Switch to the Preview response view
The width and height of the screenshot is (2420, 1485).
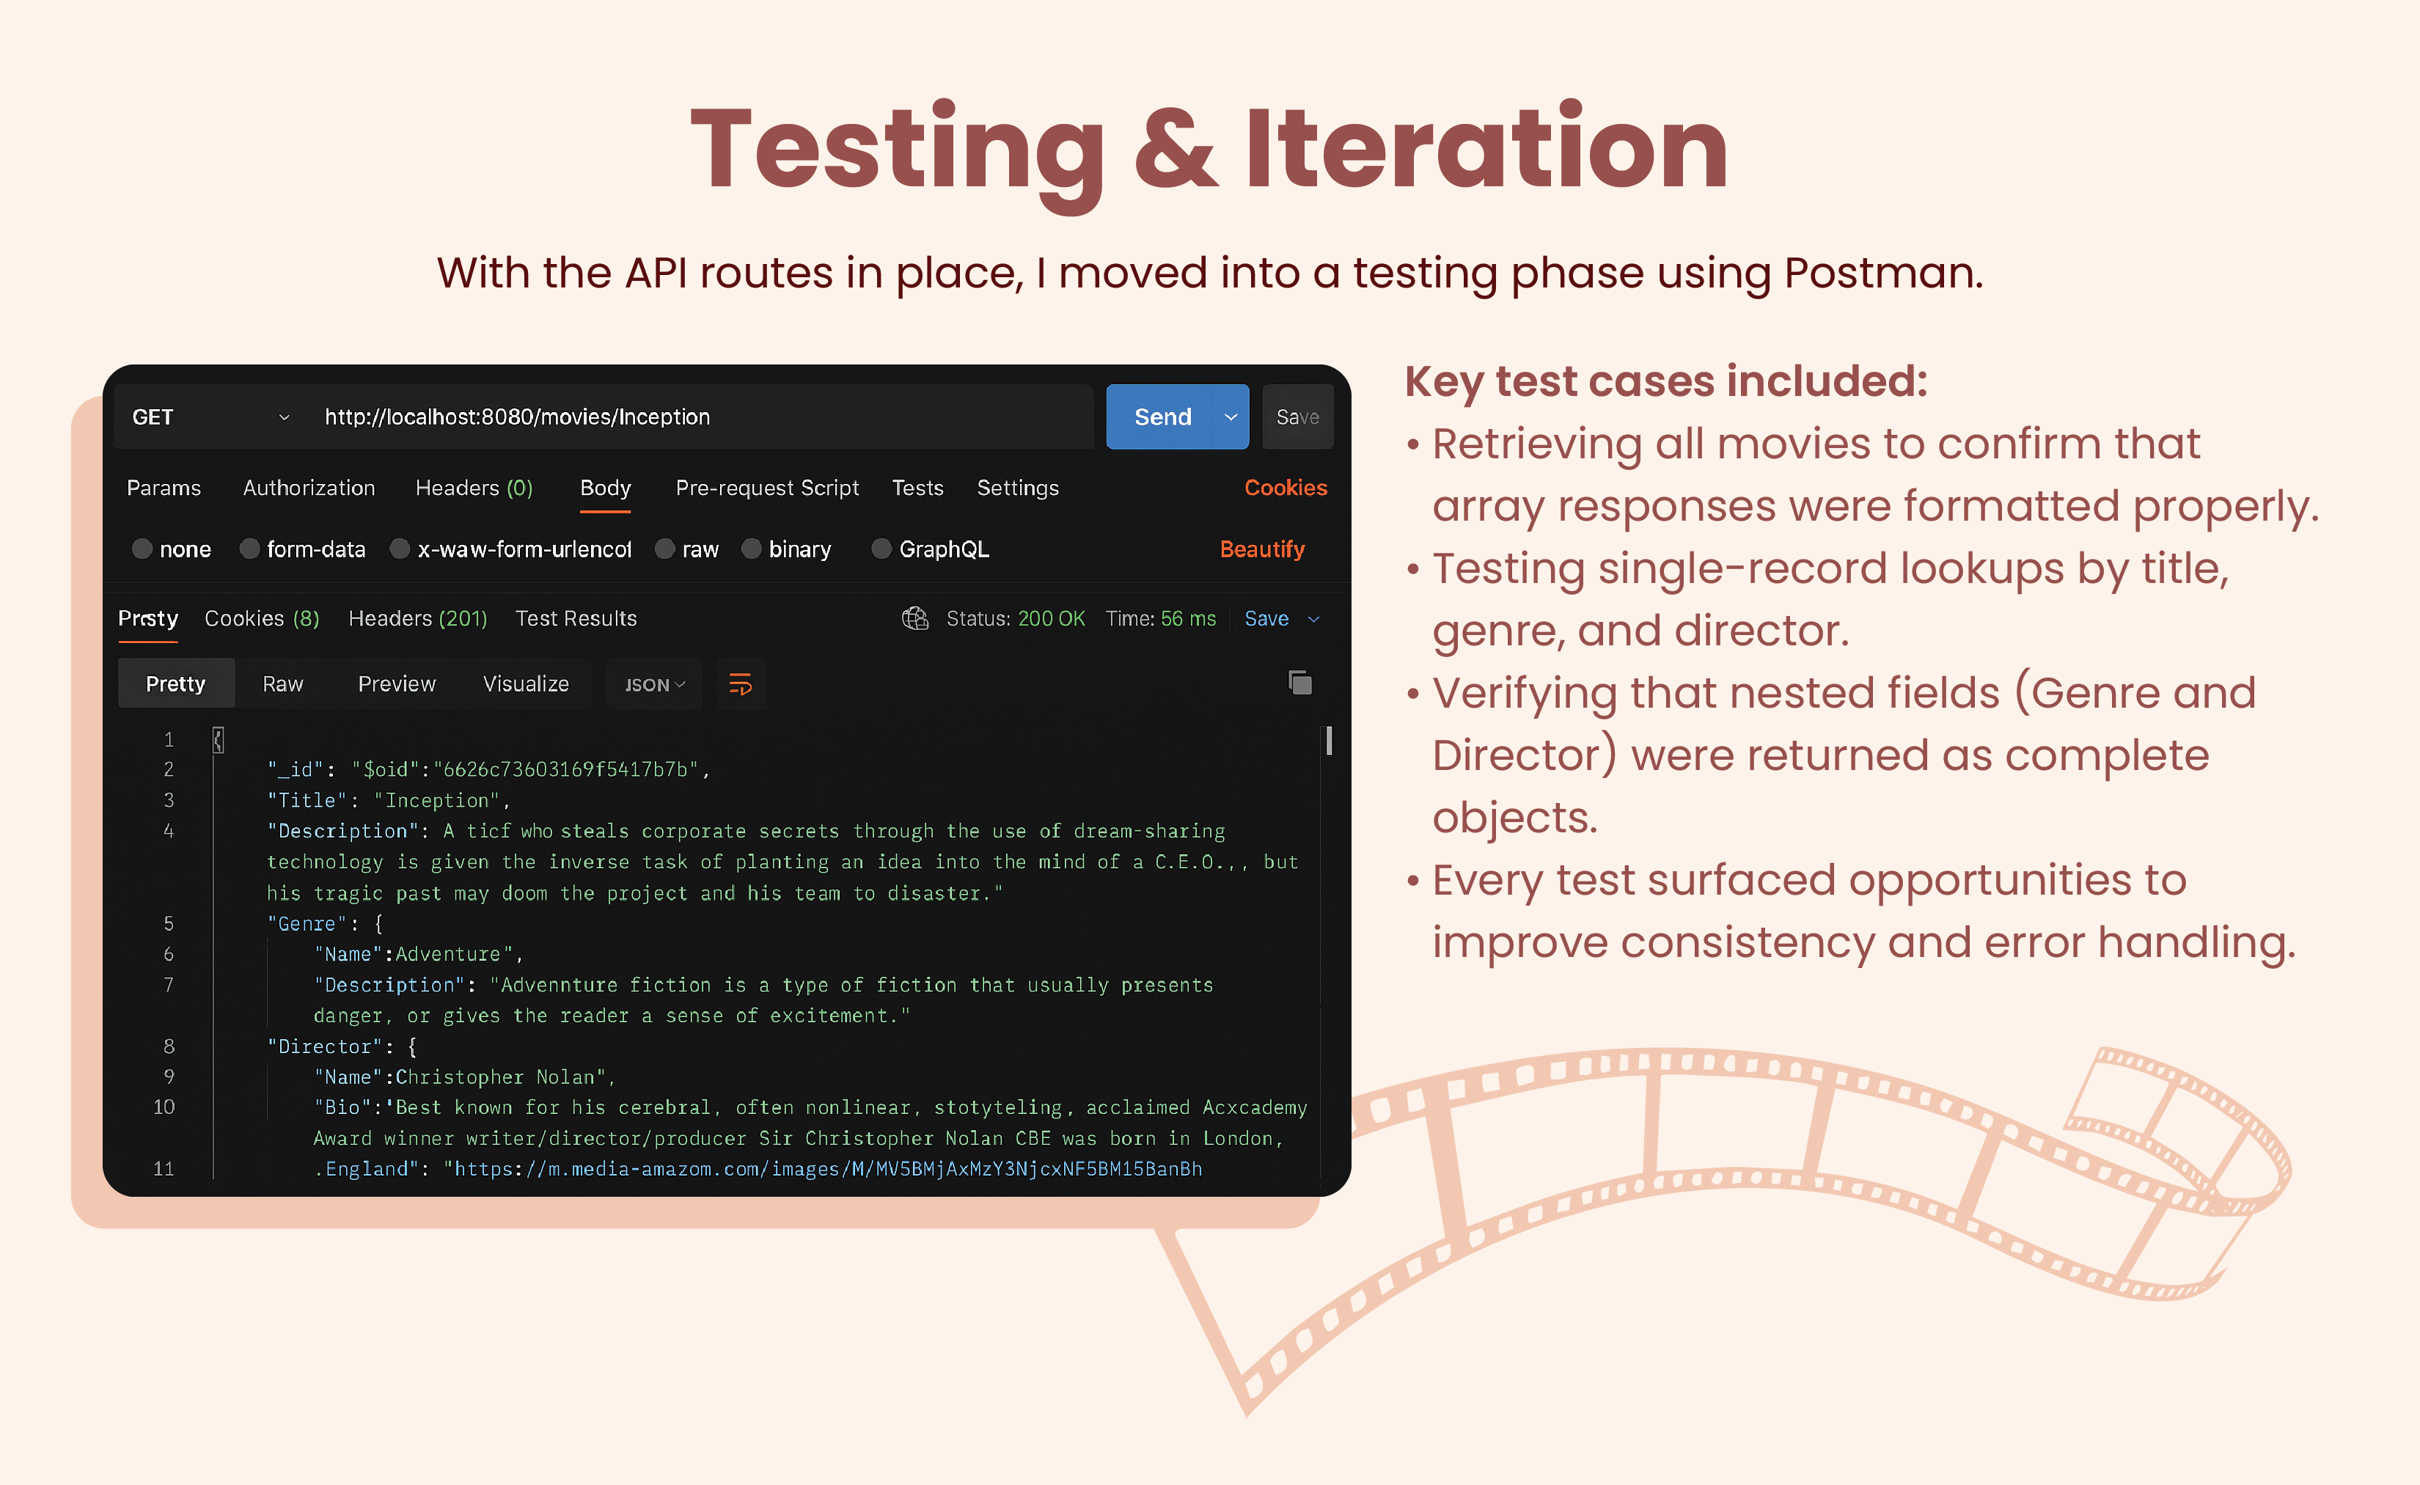(397, 683)
